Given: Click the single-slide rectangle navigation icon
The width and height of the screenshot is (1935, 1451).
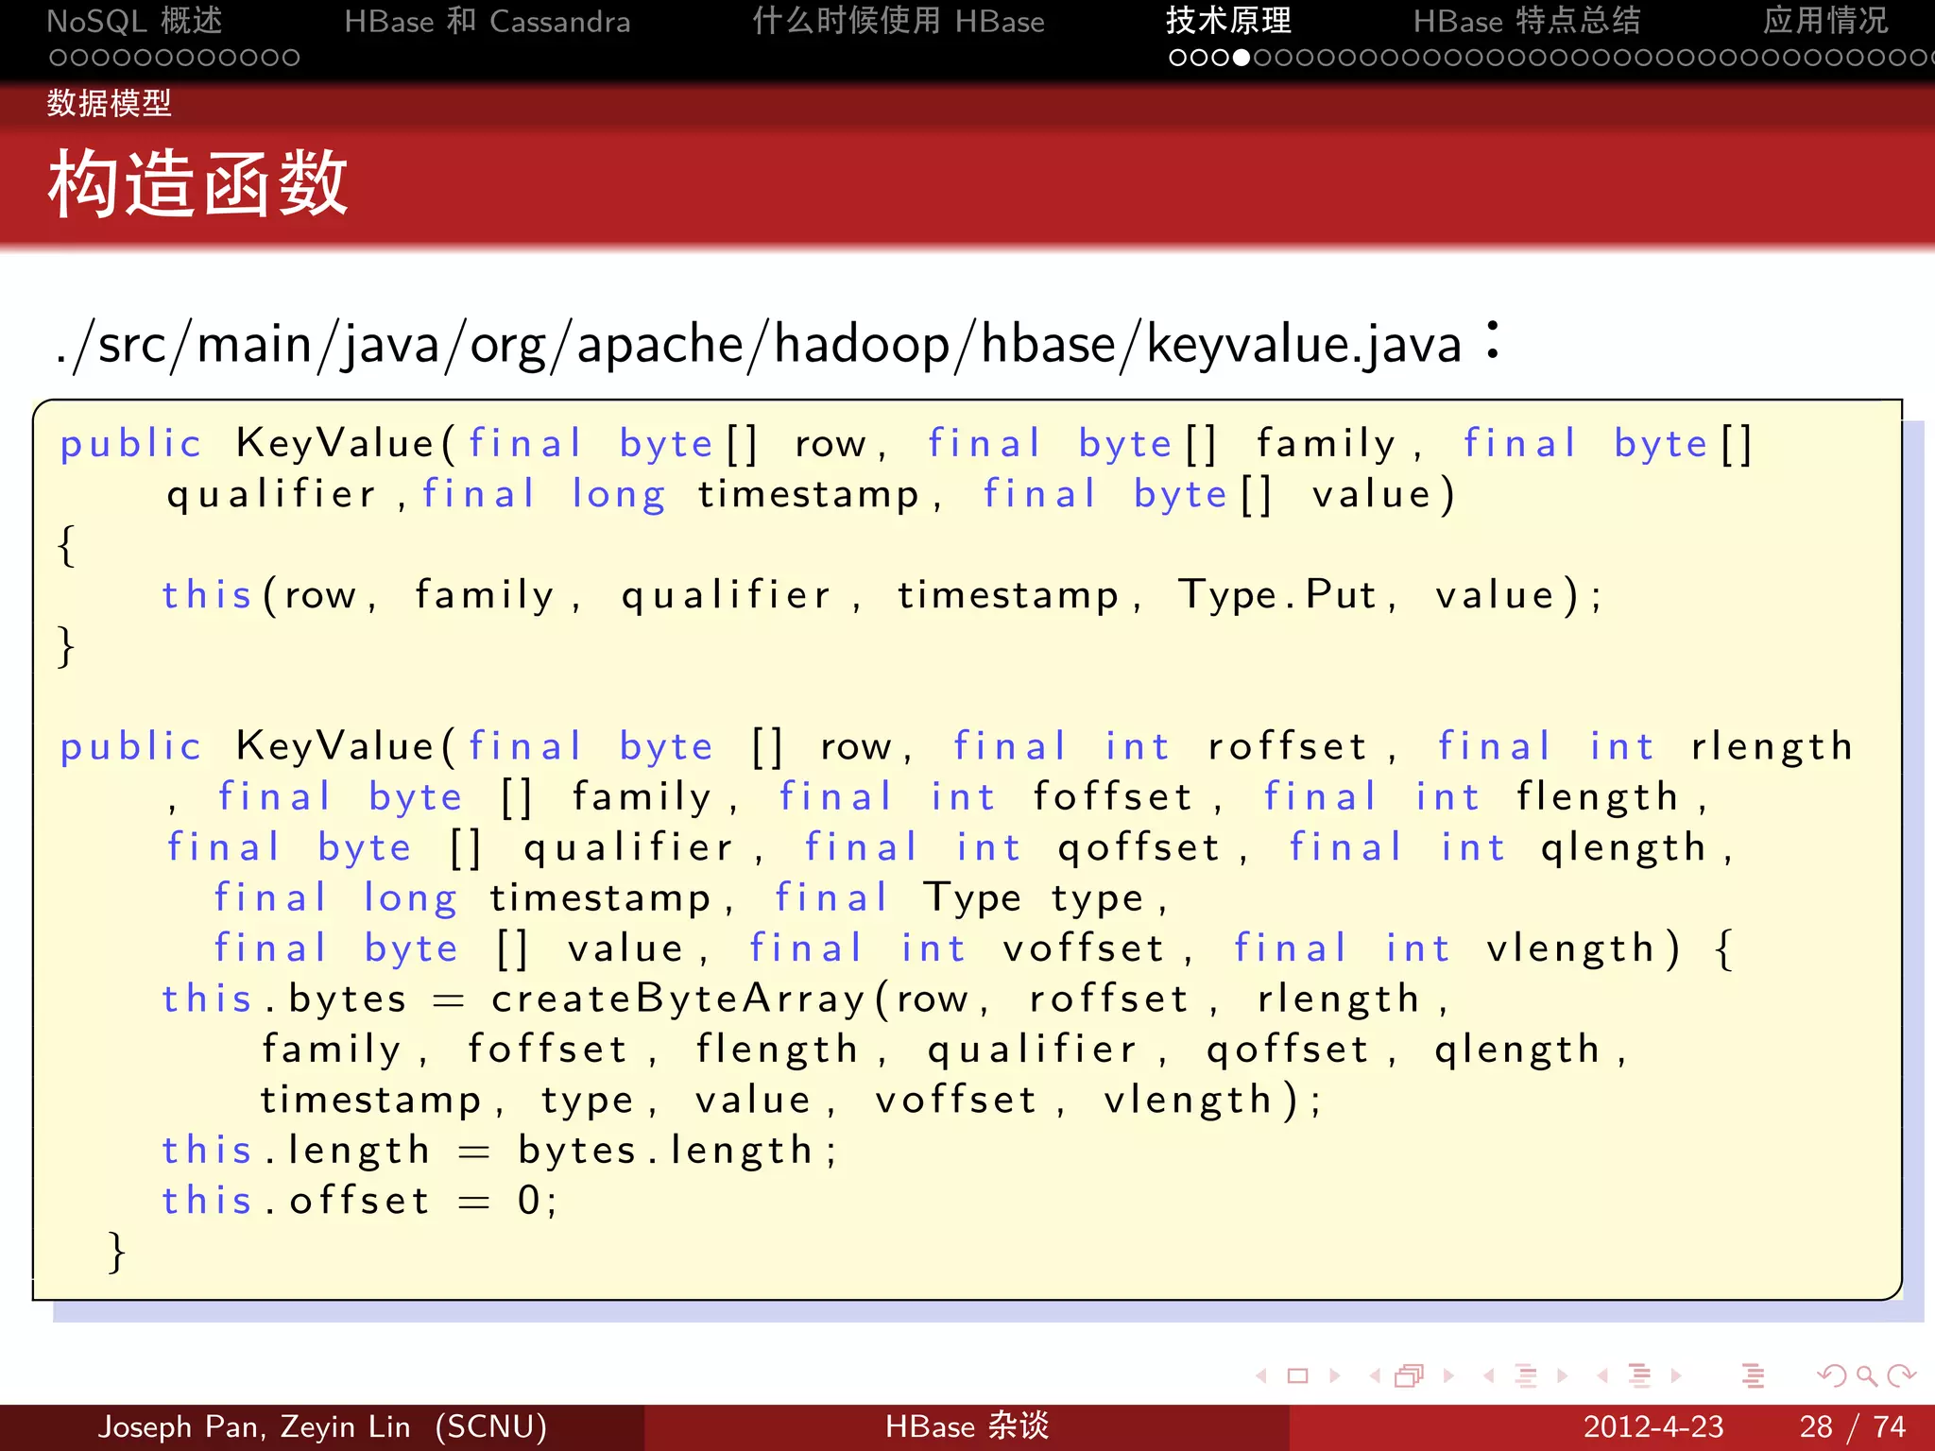Looking at the screenshot, I should pos(1298,1376).
